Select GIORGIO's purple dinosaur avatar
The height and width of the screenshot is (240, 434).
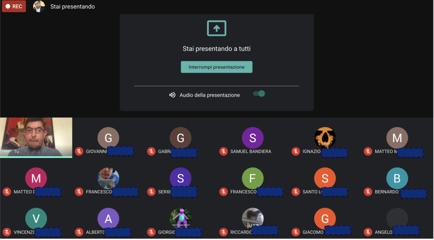point(181,218)
